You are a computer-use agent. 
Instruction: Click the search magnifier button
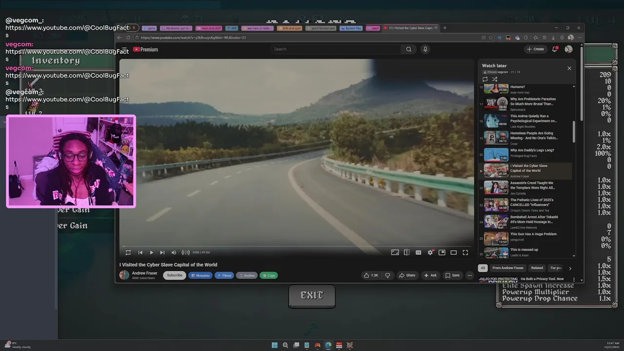click(409, 49)
